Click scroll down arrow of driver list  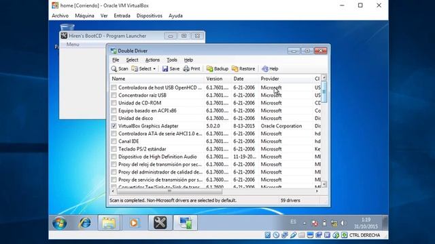[324, 184]
